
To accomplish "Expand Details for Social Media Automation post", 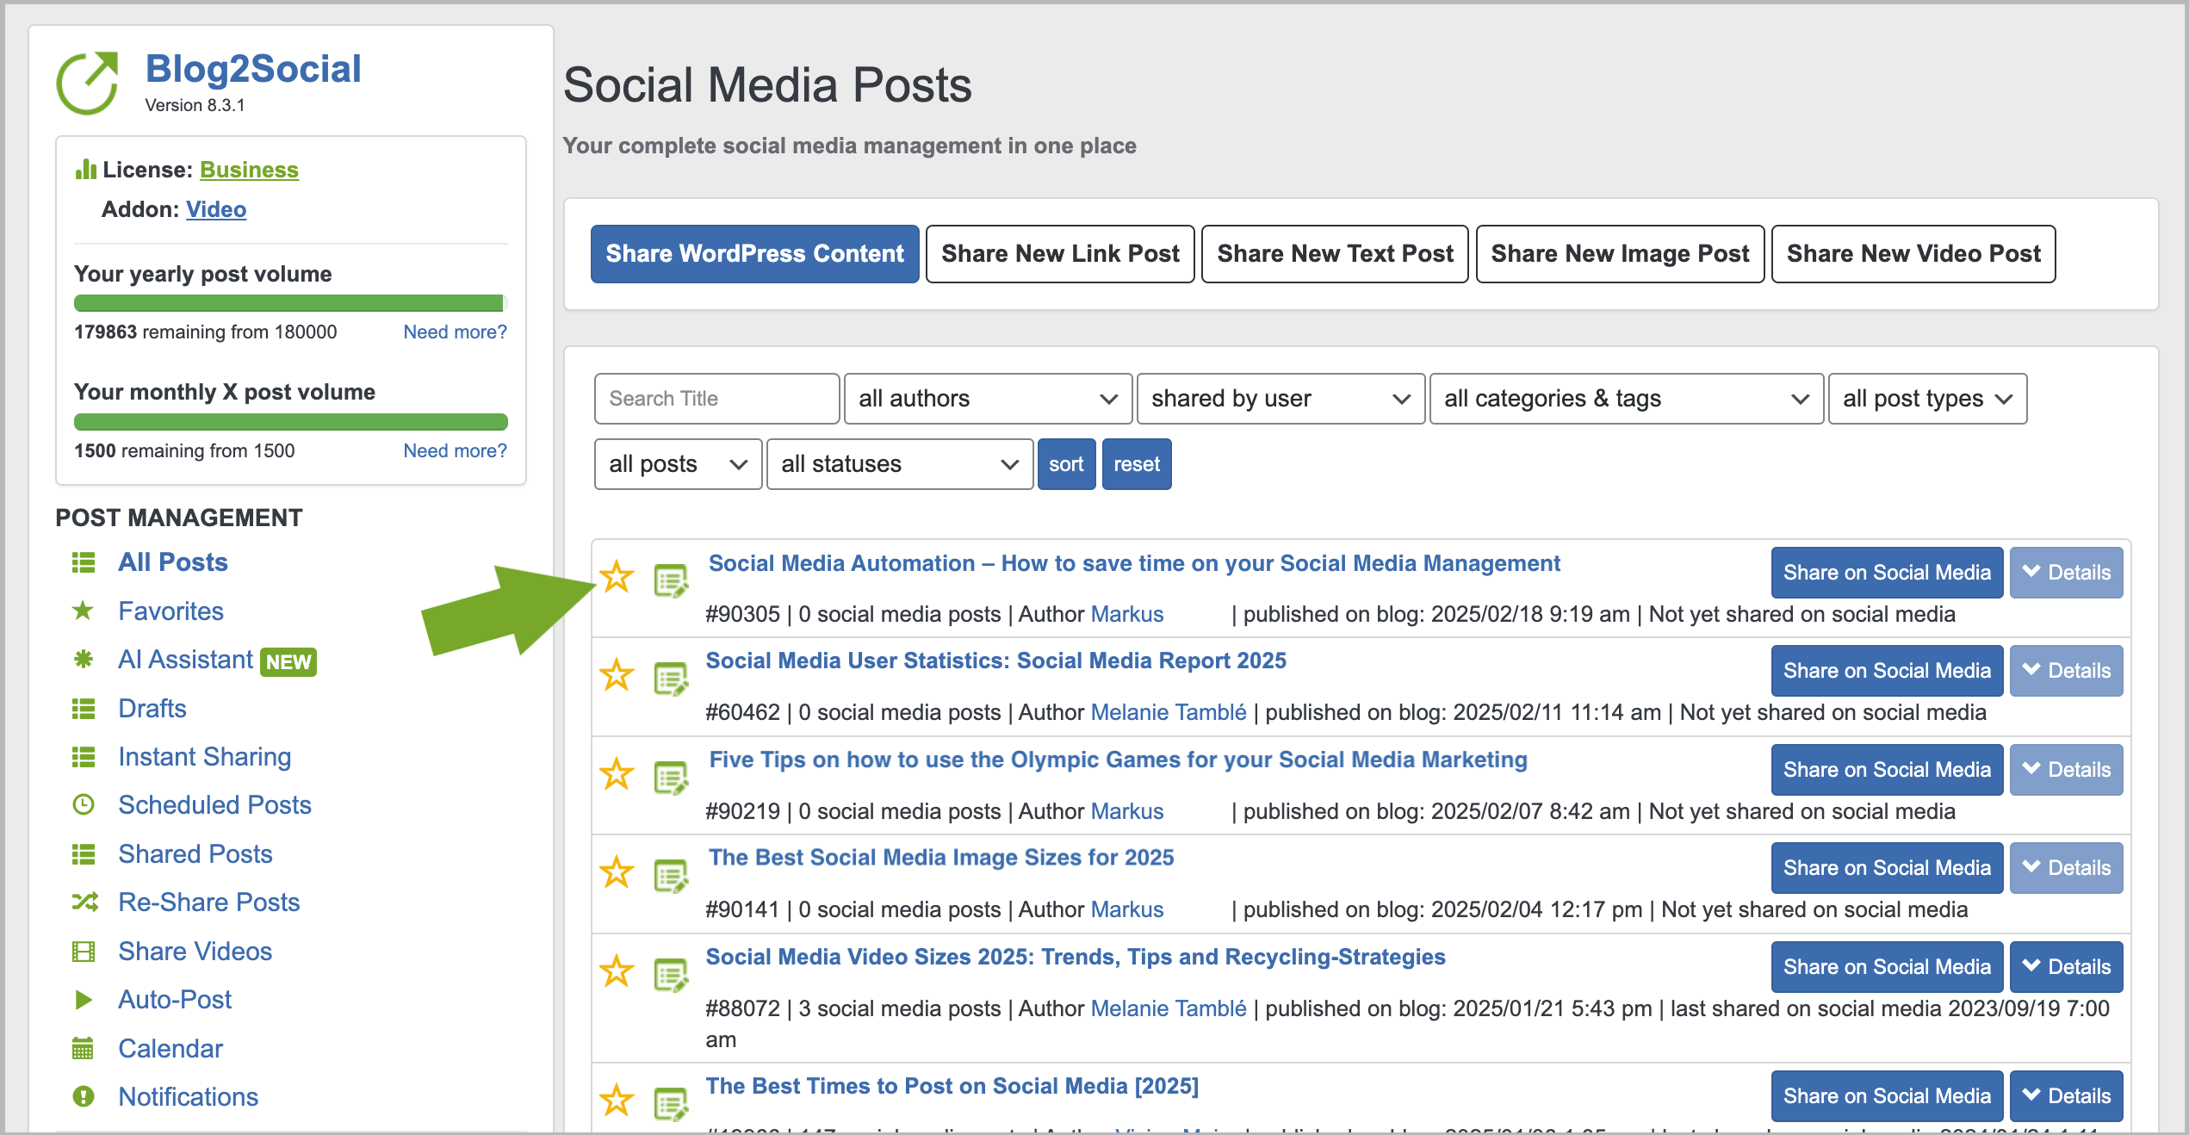I will coord(2066,573).
